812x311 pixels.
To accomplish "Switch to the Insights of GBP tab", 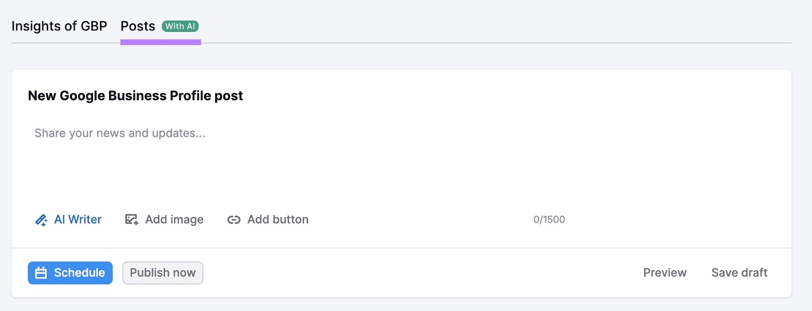I will coord(59,26).
